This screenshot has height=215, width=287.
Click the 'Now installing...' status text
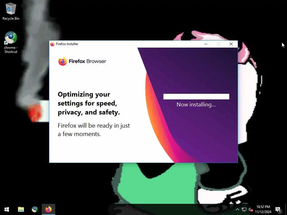[196, 105]
